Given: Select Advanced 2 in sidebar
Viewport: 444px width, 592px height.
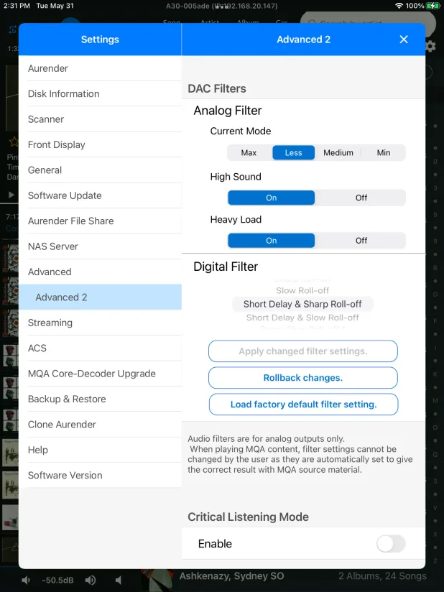Looking at the screenshot, I should pos(100,297).
